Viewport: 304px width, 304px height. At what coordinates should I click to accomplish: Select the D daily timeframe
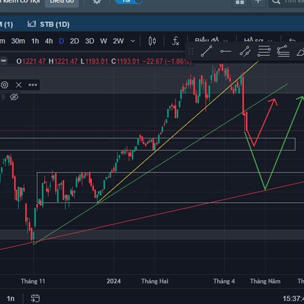click(61, 41)
